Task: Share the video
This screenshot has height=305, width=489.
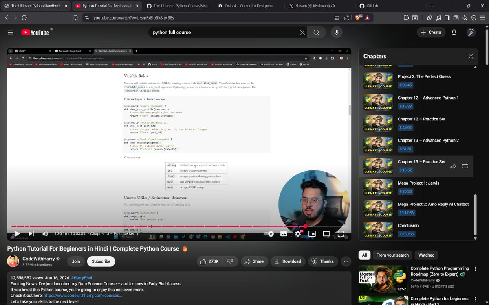Action: click(254, 261)
